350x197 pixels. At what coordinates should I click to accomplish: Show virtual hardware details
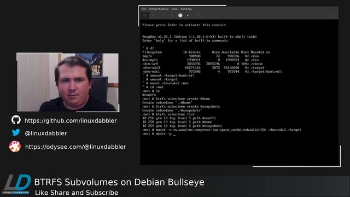tap(153, 15)
